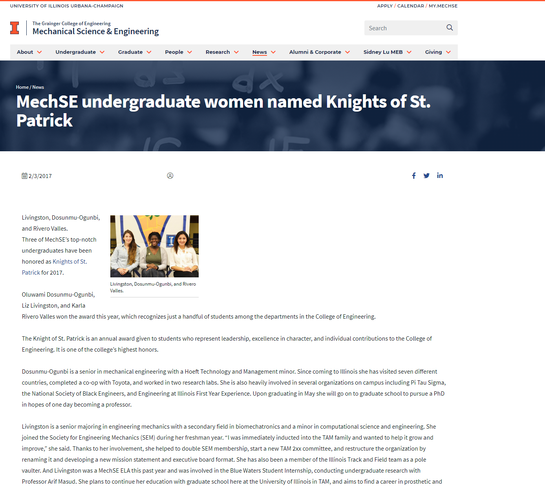Click the photo of three students

pyautogui.click(x=154, y=246)
